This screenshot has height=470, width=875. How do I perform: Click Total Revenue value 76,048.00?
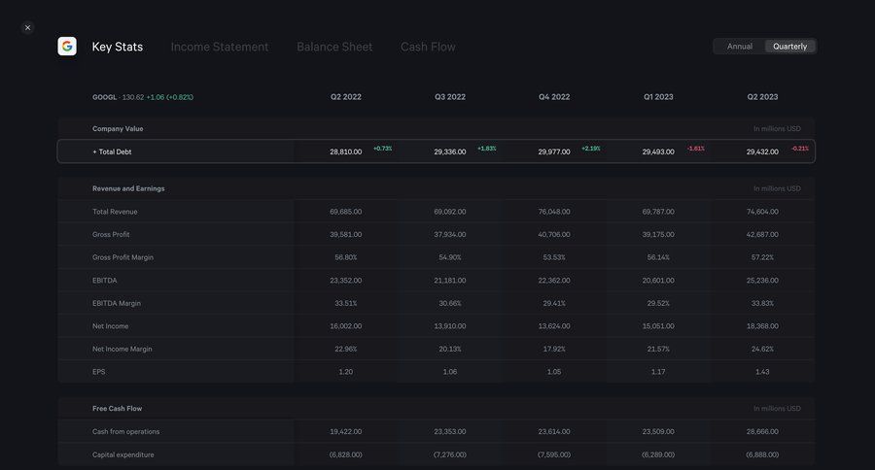click(554, 212)
